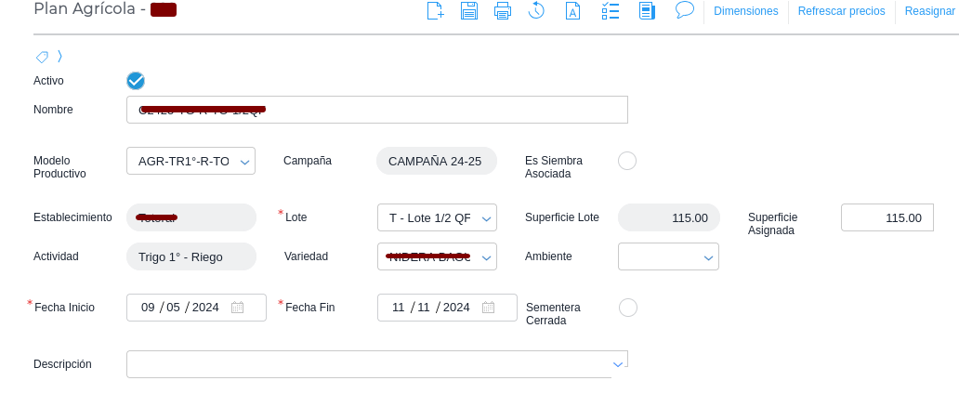This screenshot has height=394, width=959.
Task: Click the document with letter A icon
Action: 573,11
